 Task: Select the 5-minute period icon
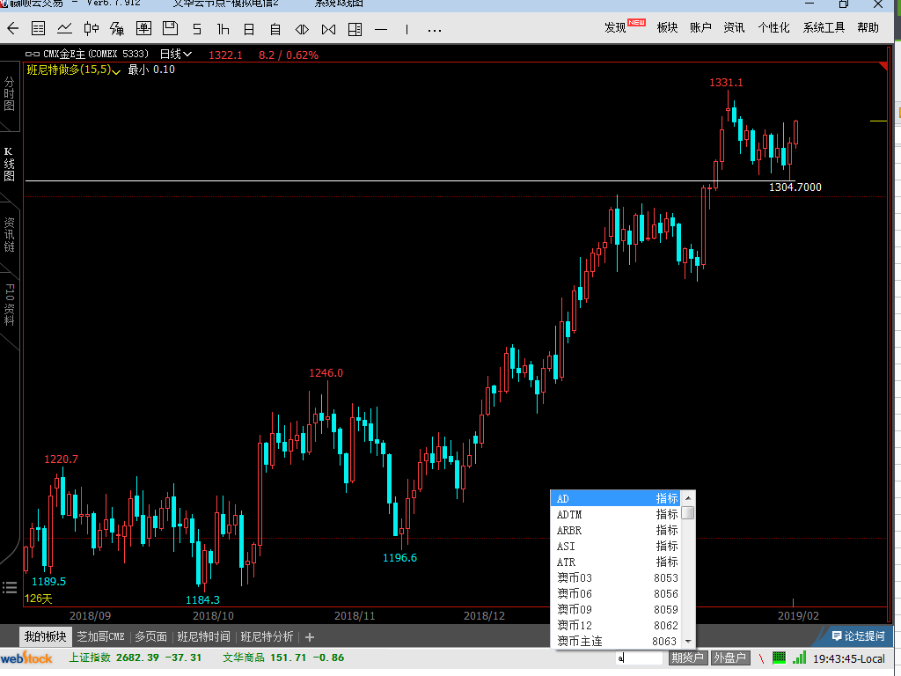197,29
